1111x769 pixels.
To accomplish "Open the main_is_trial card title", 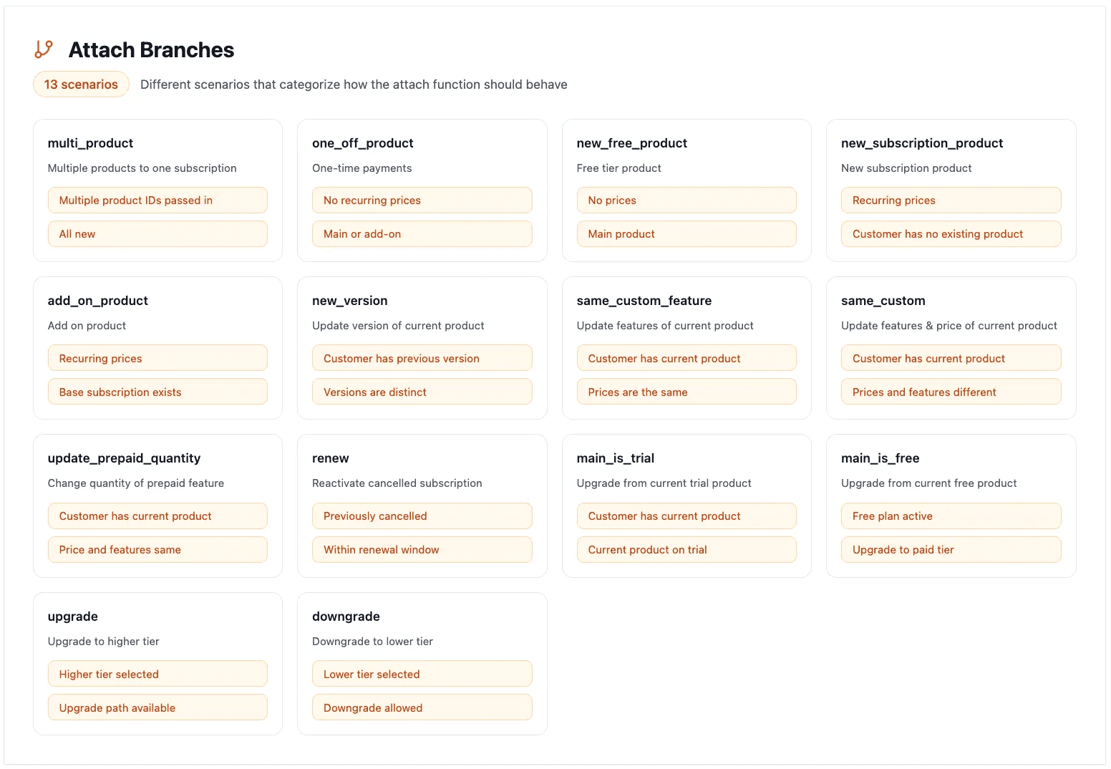I will coord(616,458).
